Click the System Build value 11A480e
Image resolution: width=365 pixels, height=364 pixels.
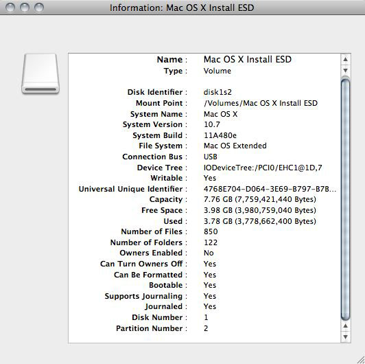(220, 135)
